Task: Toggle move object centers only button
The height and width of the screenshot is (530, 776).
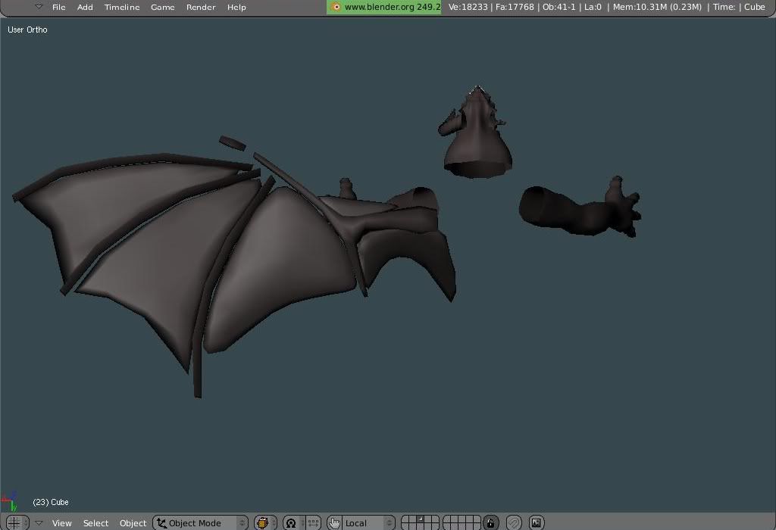Action: (313, 522)
